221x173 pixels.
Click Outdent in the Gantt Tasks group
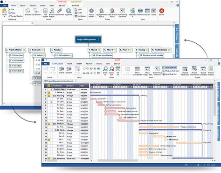click(69, 70)
